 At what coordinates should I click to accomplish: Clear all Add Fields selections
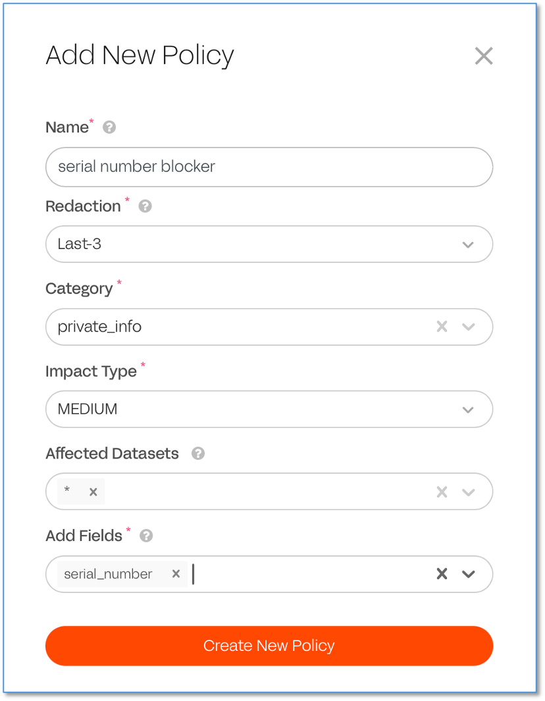[442, 574]
